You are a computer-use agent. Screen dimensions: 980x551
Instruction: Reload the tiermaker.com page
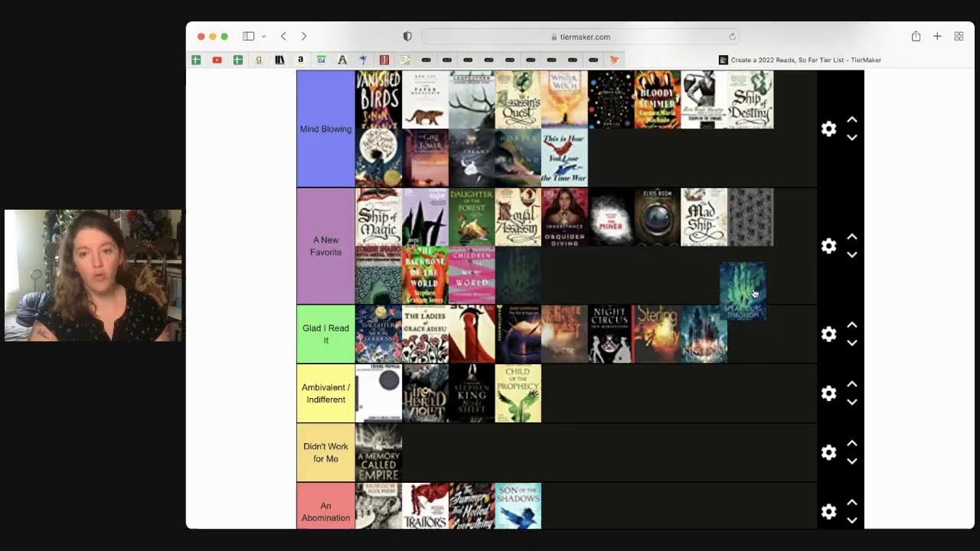[x=732, y=37]
